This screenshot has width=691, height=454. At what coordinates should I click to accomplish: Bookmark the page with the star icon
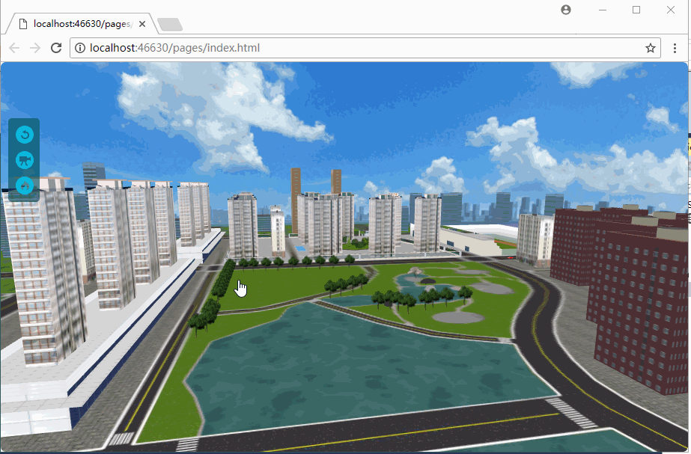652,48
